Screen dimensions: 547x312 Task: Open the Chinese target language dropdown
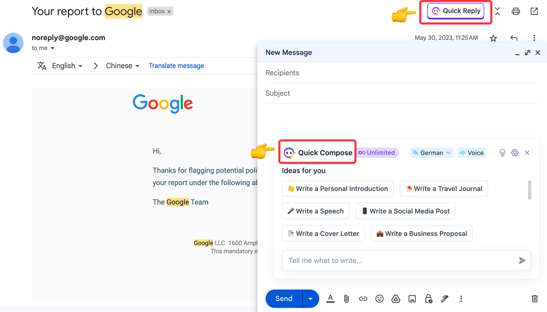click(123, 66)
